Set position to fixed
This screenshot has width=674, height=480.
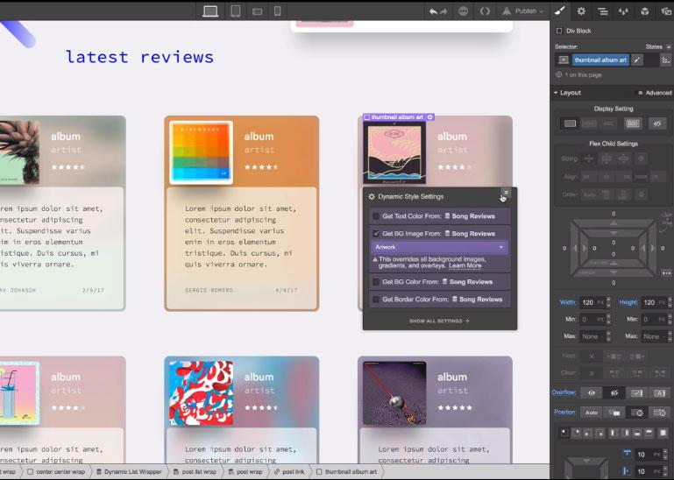[660, 413]
